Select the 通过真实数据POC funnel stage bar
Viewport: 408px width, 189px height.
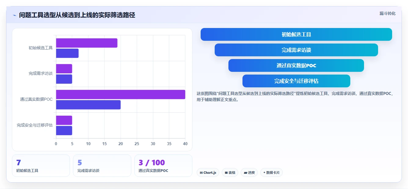coord(296,65)
